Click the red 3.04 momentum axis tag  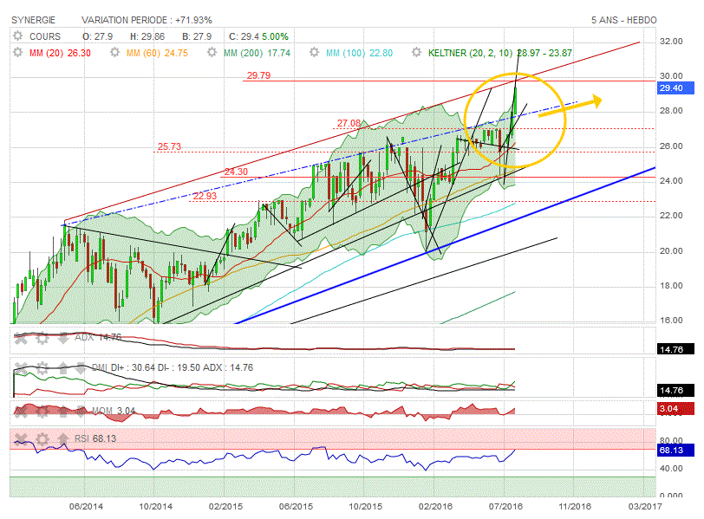tap(675, 409)
